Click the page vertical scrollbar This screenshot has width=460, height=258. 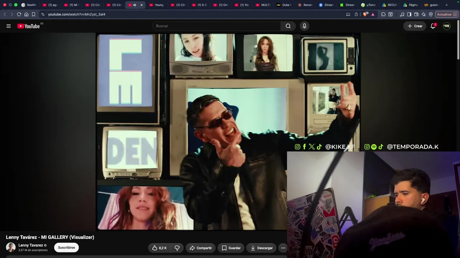458,39
